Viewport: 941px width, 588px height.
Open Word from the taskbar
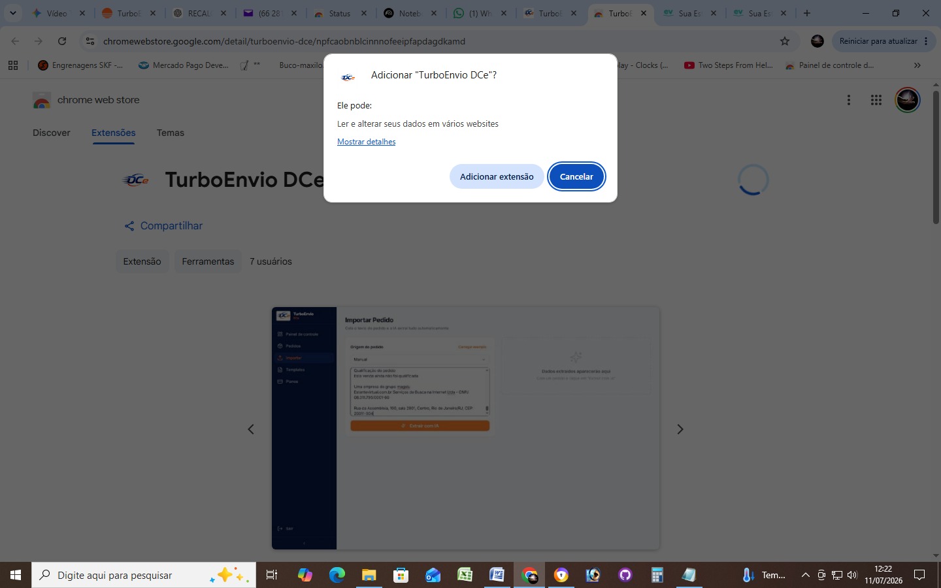tap(497, 575)
